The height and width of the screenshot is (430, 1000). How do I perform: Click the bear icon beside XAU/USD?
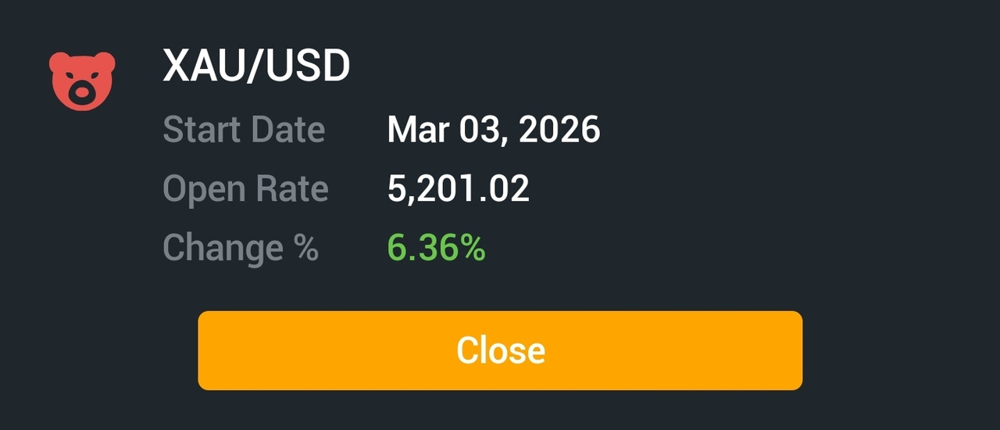coord(82,81)
